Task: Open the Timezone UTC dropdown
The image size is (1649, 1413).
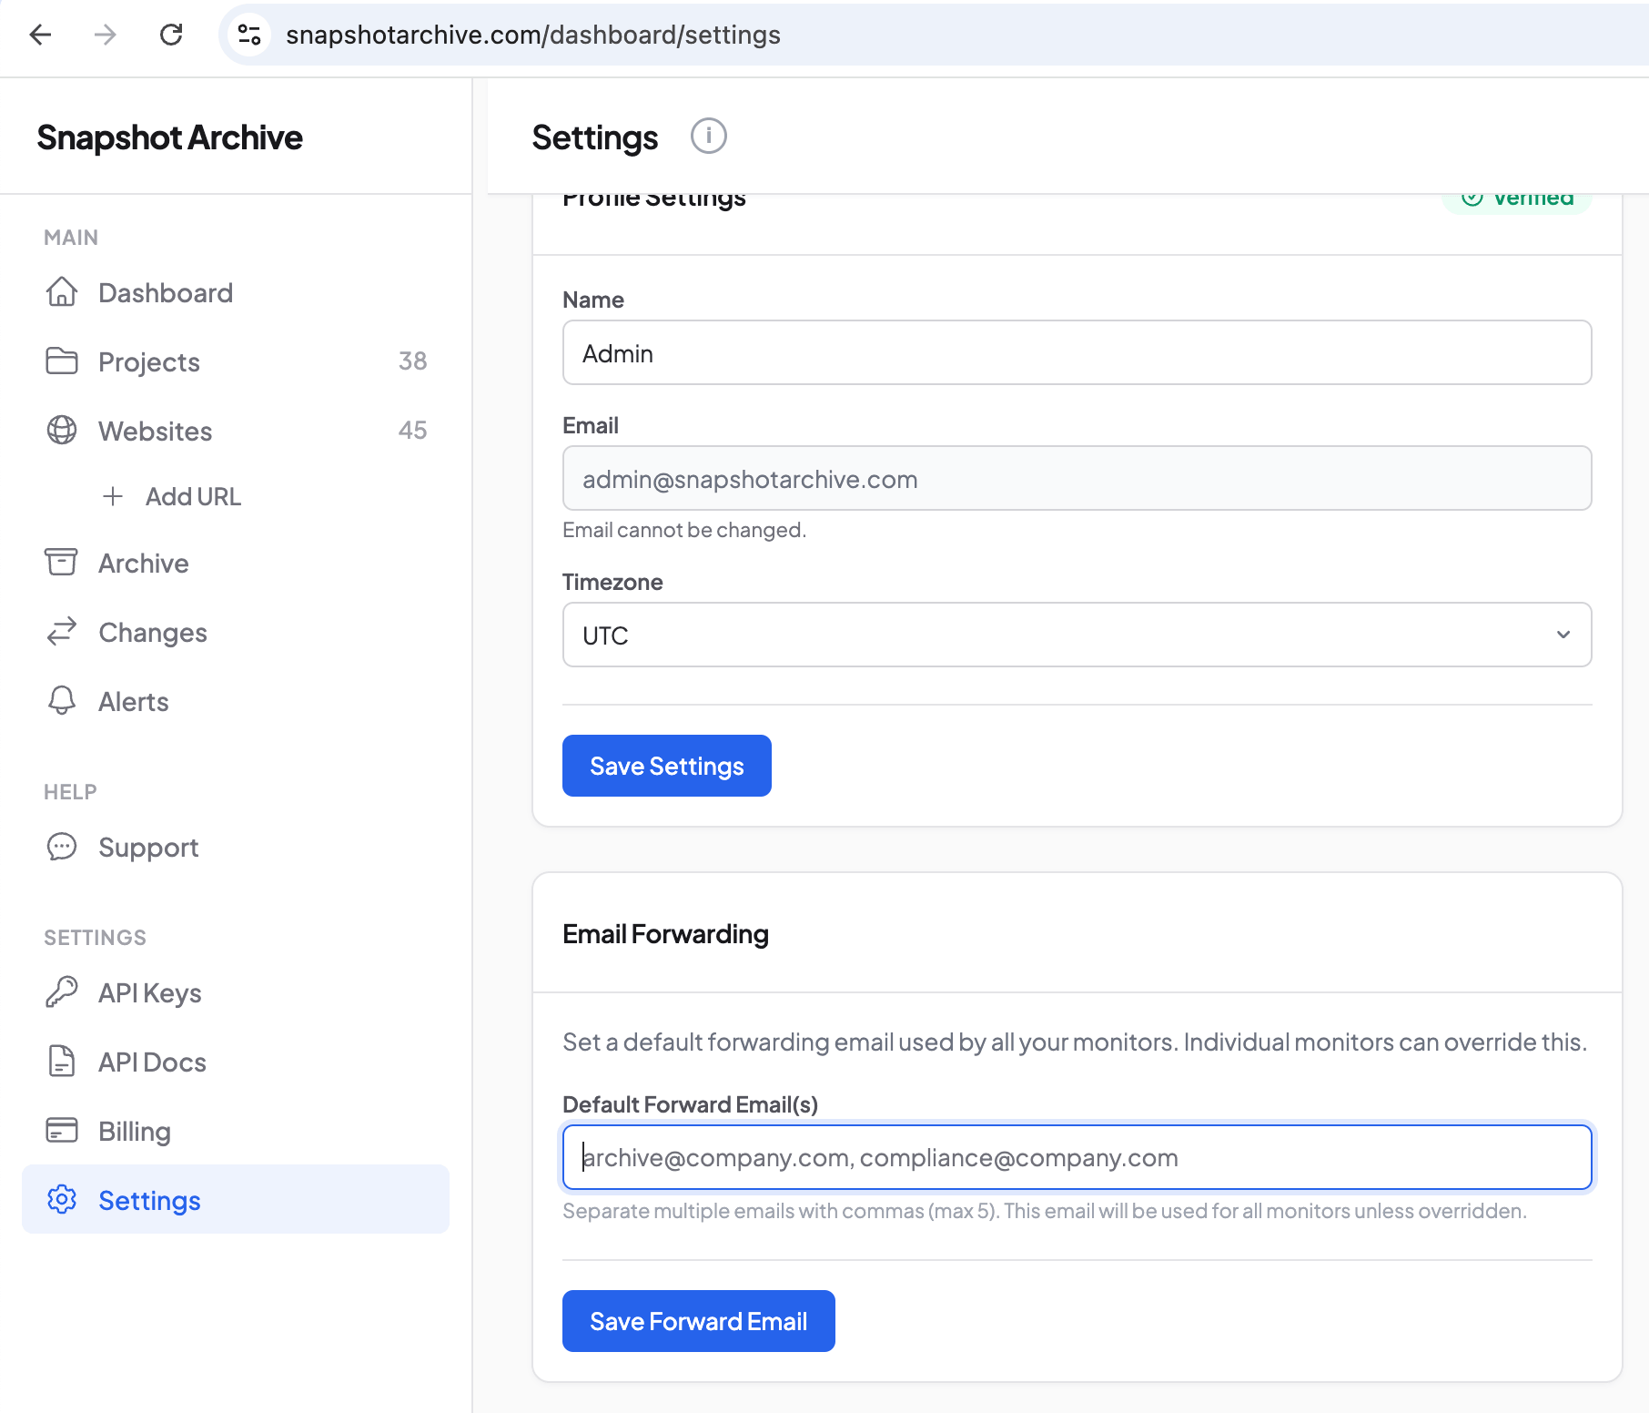Action: point(1077,635)
